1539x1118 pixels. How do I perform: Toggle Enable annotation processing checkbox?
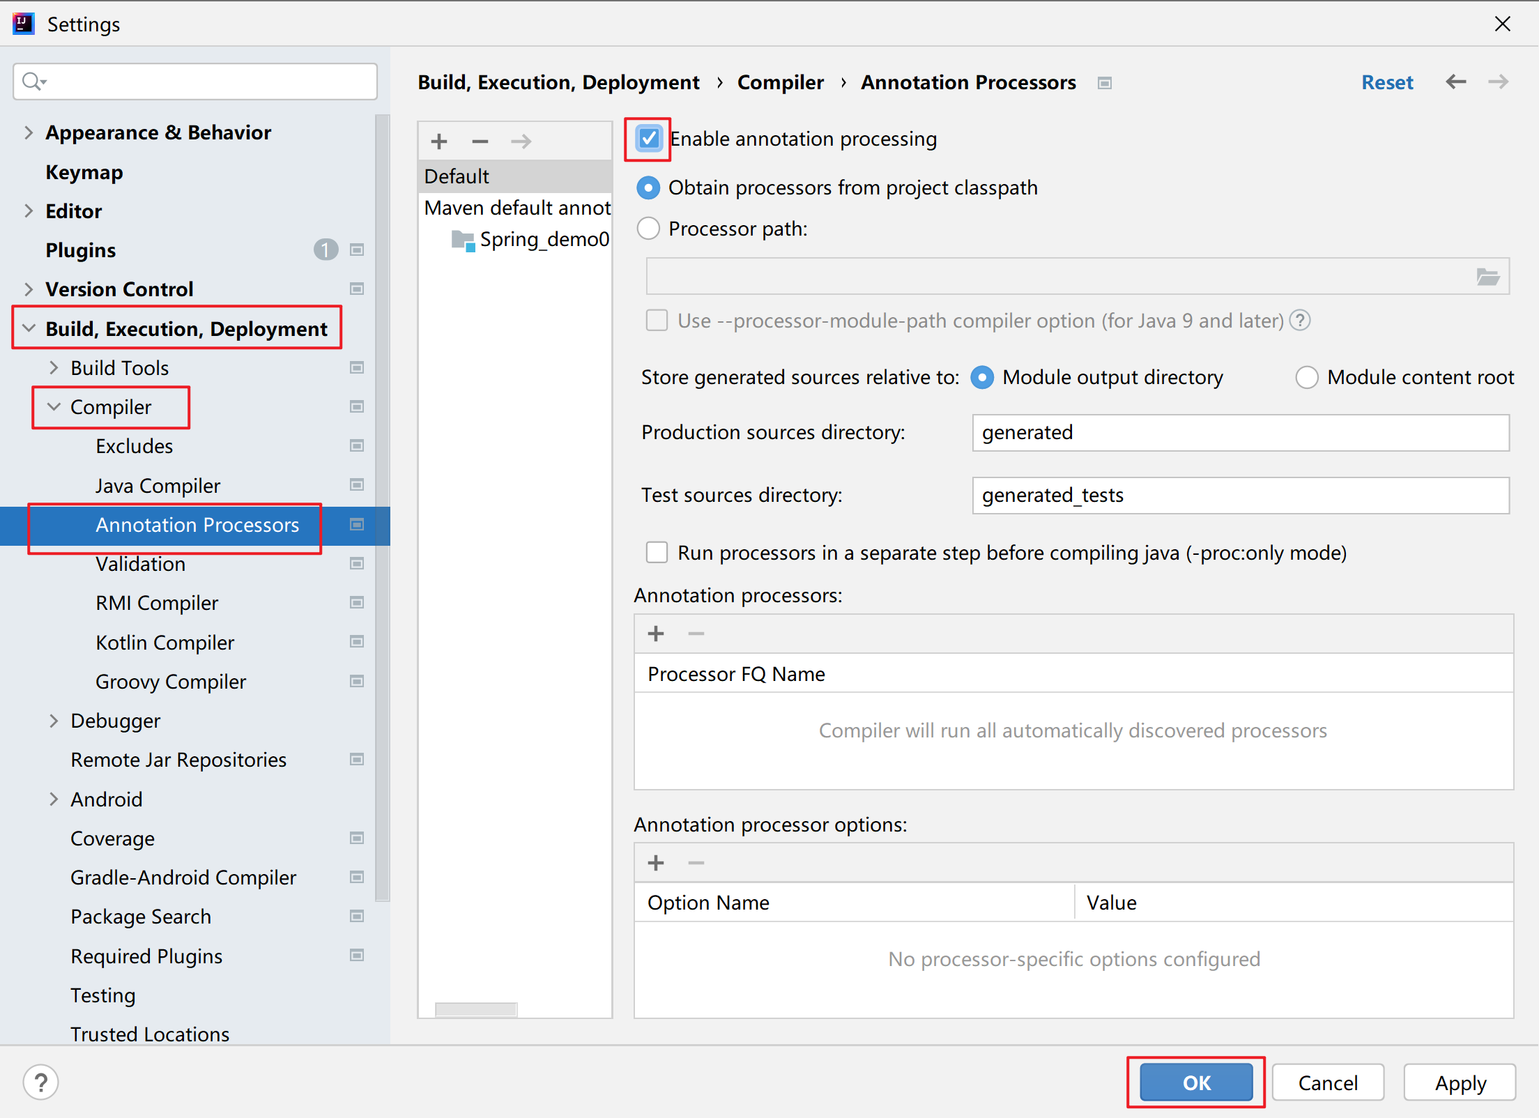(649, 139)
